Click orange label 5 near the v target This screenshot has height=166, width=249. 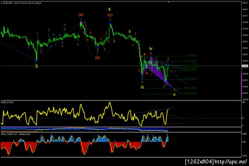pos(174,90)
